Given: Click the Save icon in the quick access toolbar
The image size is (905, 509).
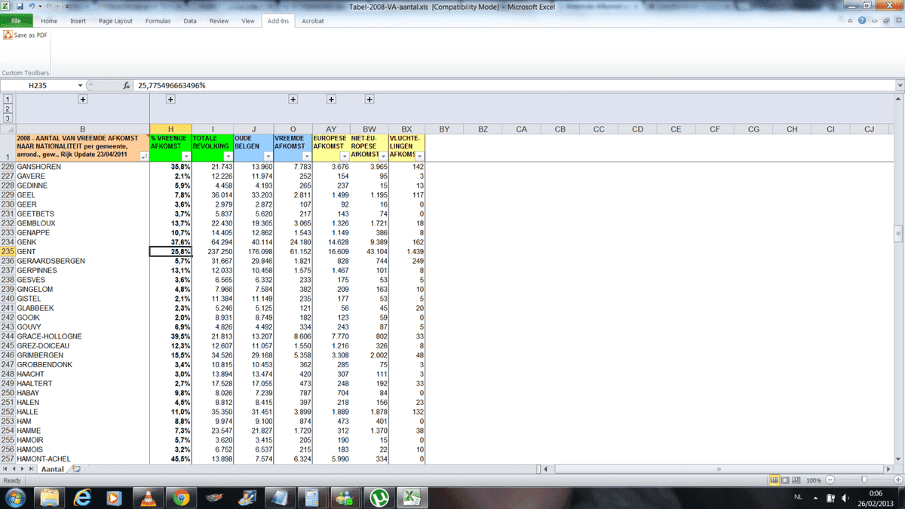Looking at the screenshot, I should pyautogui.click(x=20, y=6).
